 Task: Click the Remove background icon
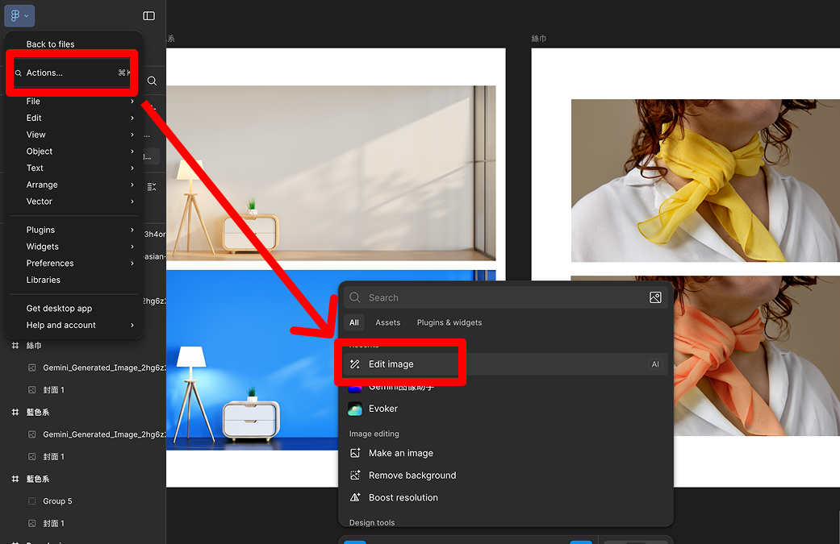tap(355, 475)
